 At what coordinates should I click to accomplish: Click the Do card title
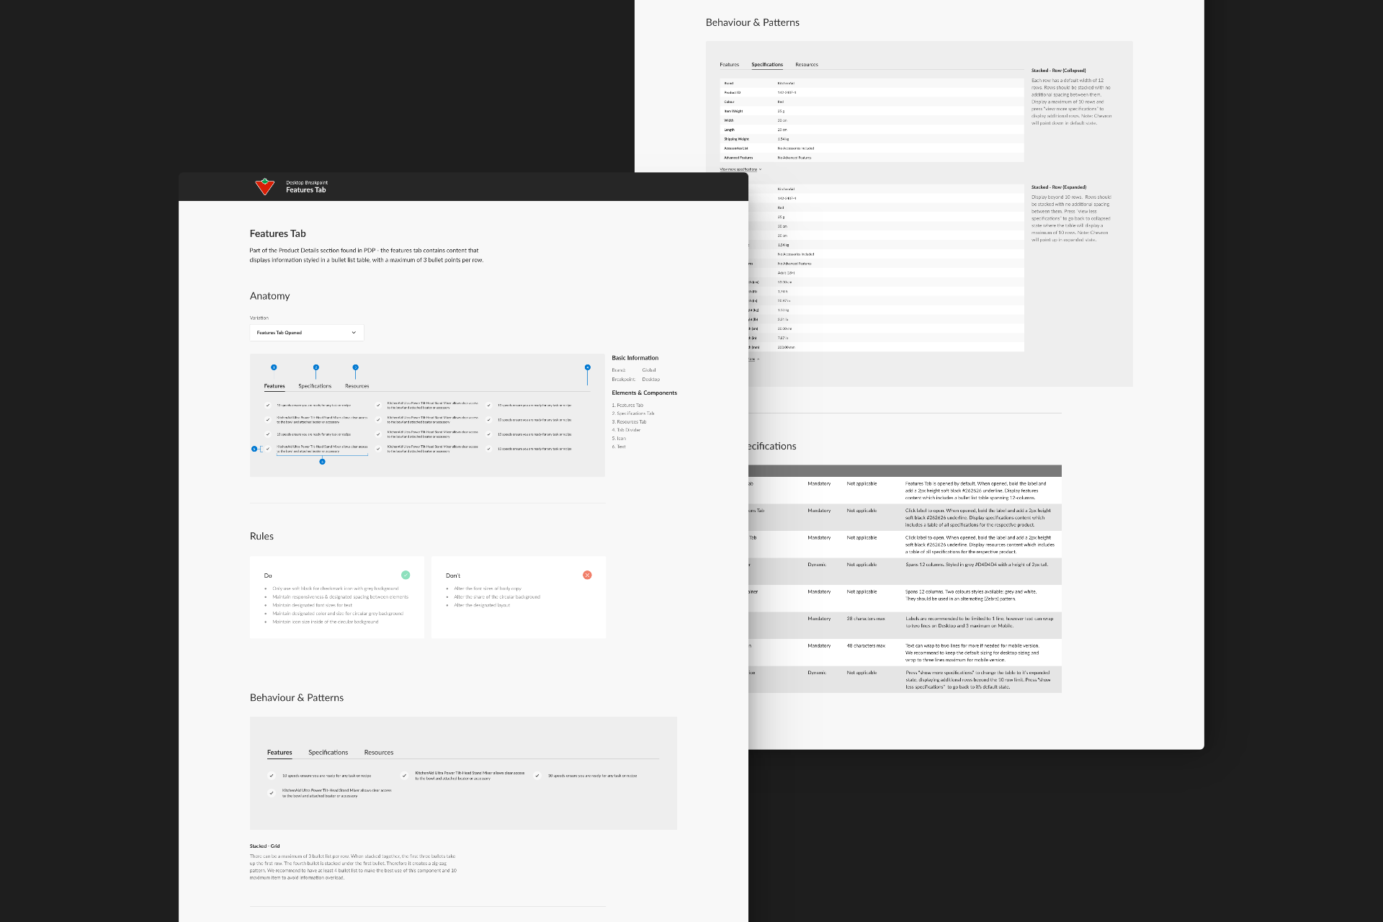point(268,576)
